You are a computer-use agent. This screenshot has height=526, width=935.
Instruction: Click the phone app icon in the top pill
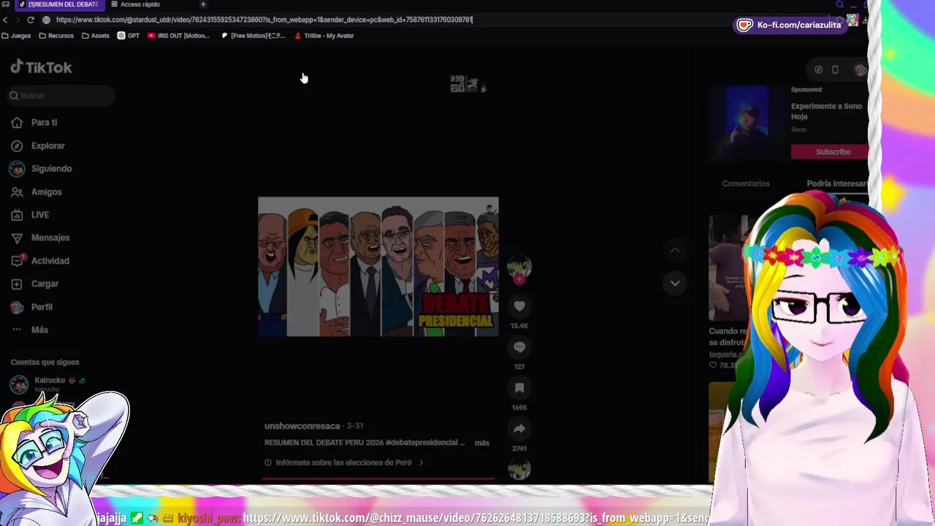836,70
